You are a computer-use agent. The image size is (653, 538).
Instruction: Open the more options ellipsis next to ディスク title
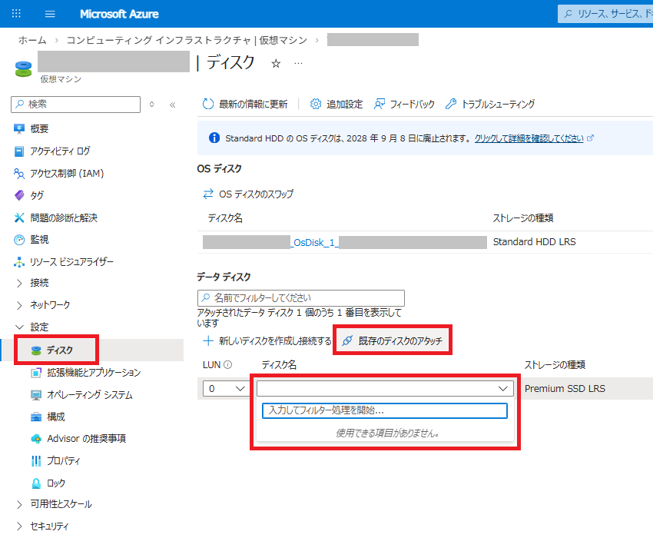click(x=298, y=63)
